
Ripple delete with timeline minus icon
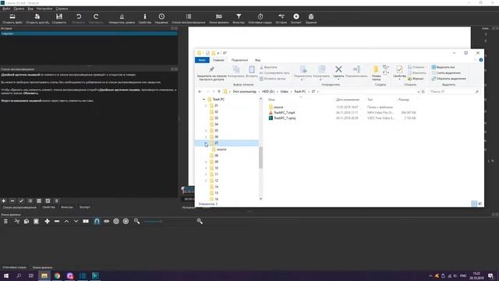tap(57, 221)
